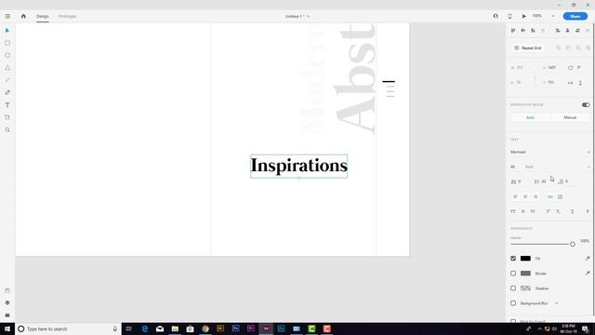Align selection to bottom edge

[x=533, y=31]
